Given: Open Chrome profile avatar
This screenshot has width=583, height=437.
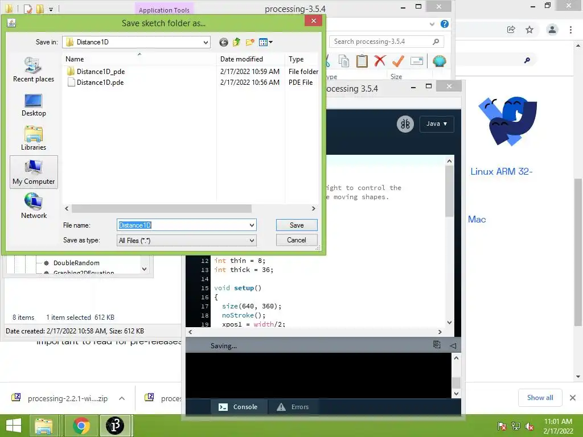Looking at the screenshot, I should coord(552,30).
